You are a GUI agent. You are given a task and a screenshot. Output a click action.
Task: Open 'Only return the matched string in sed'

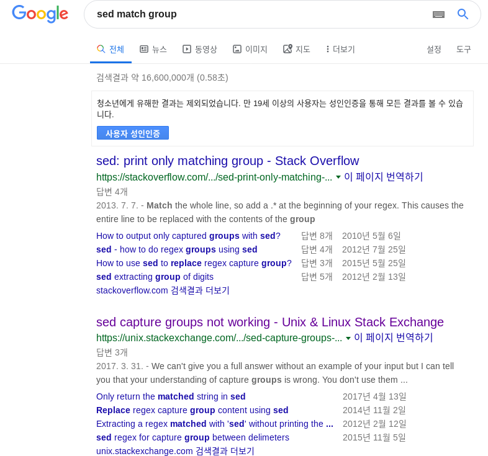171,396
